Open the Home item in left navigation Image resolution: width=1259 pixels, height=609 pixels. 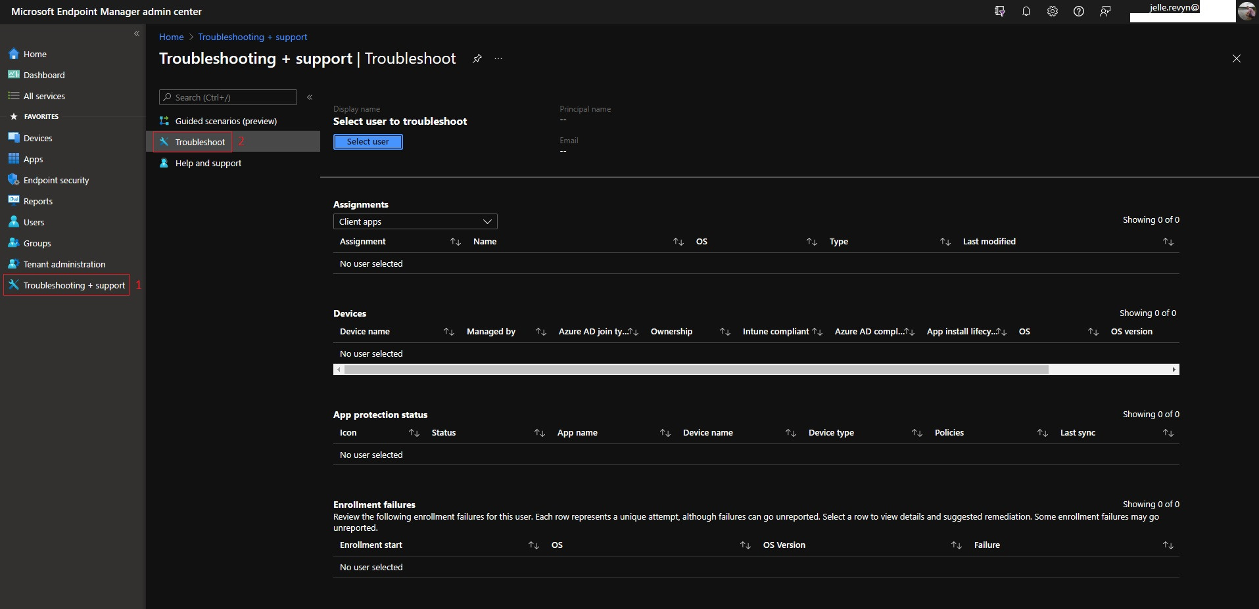click(x=35, y=54)
